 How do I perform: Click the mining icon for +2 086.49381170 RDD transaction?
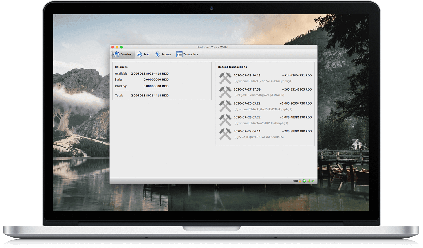(225, 120)
